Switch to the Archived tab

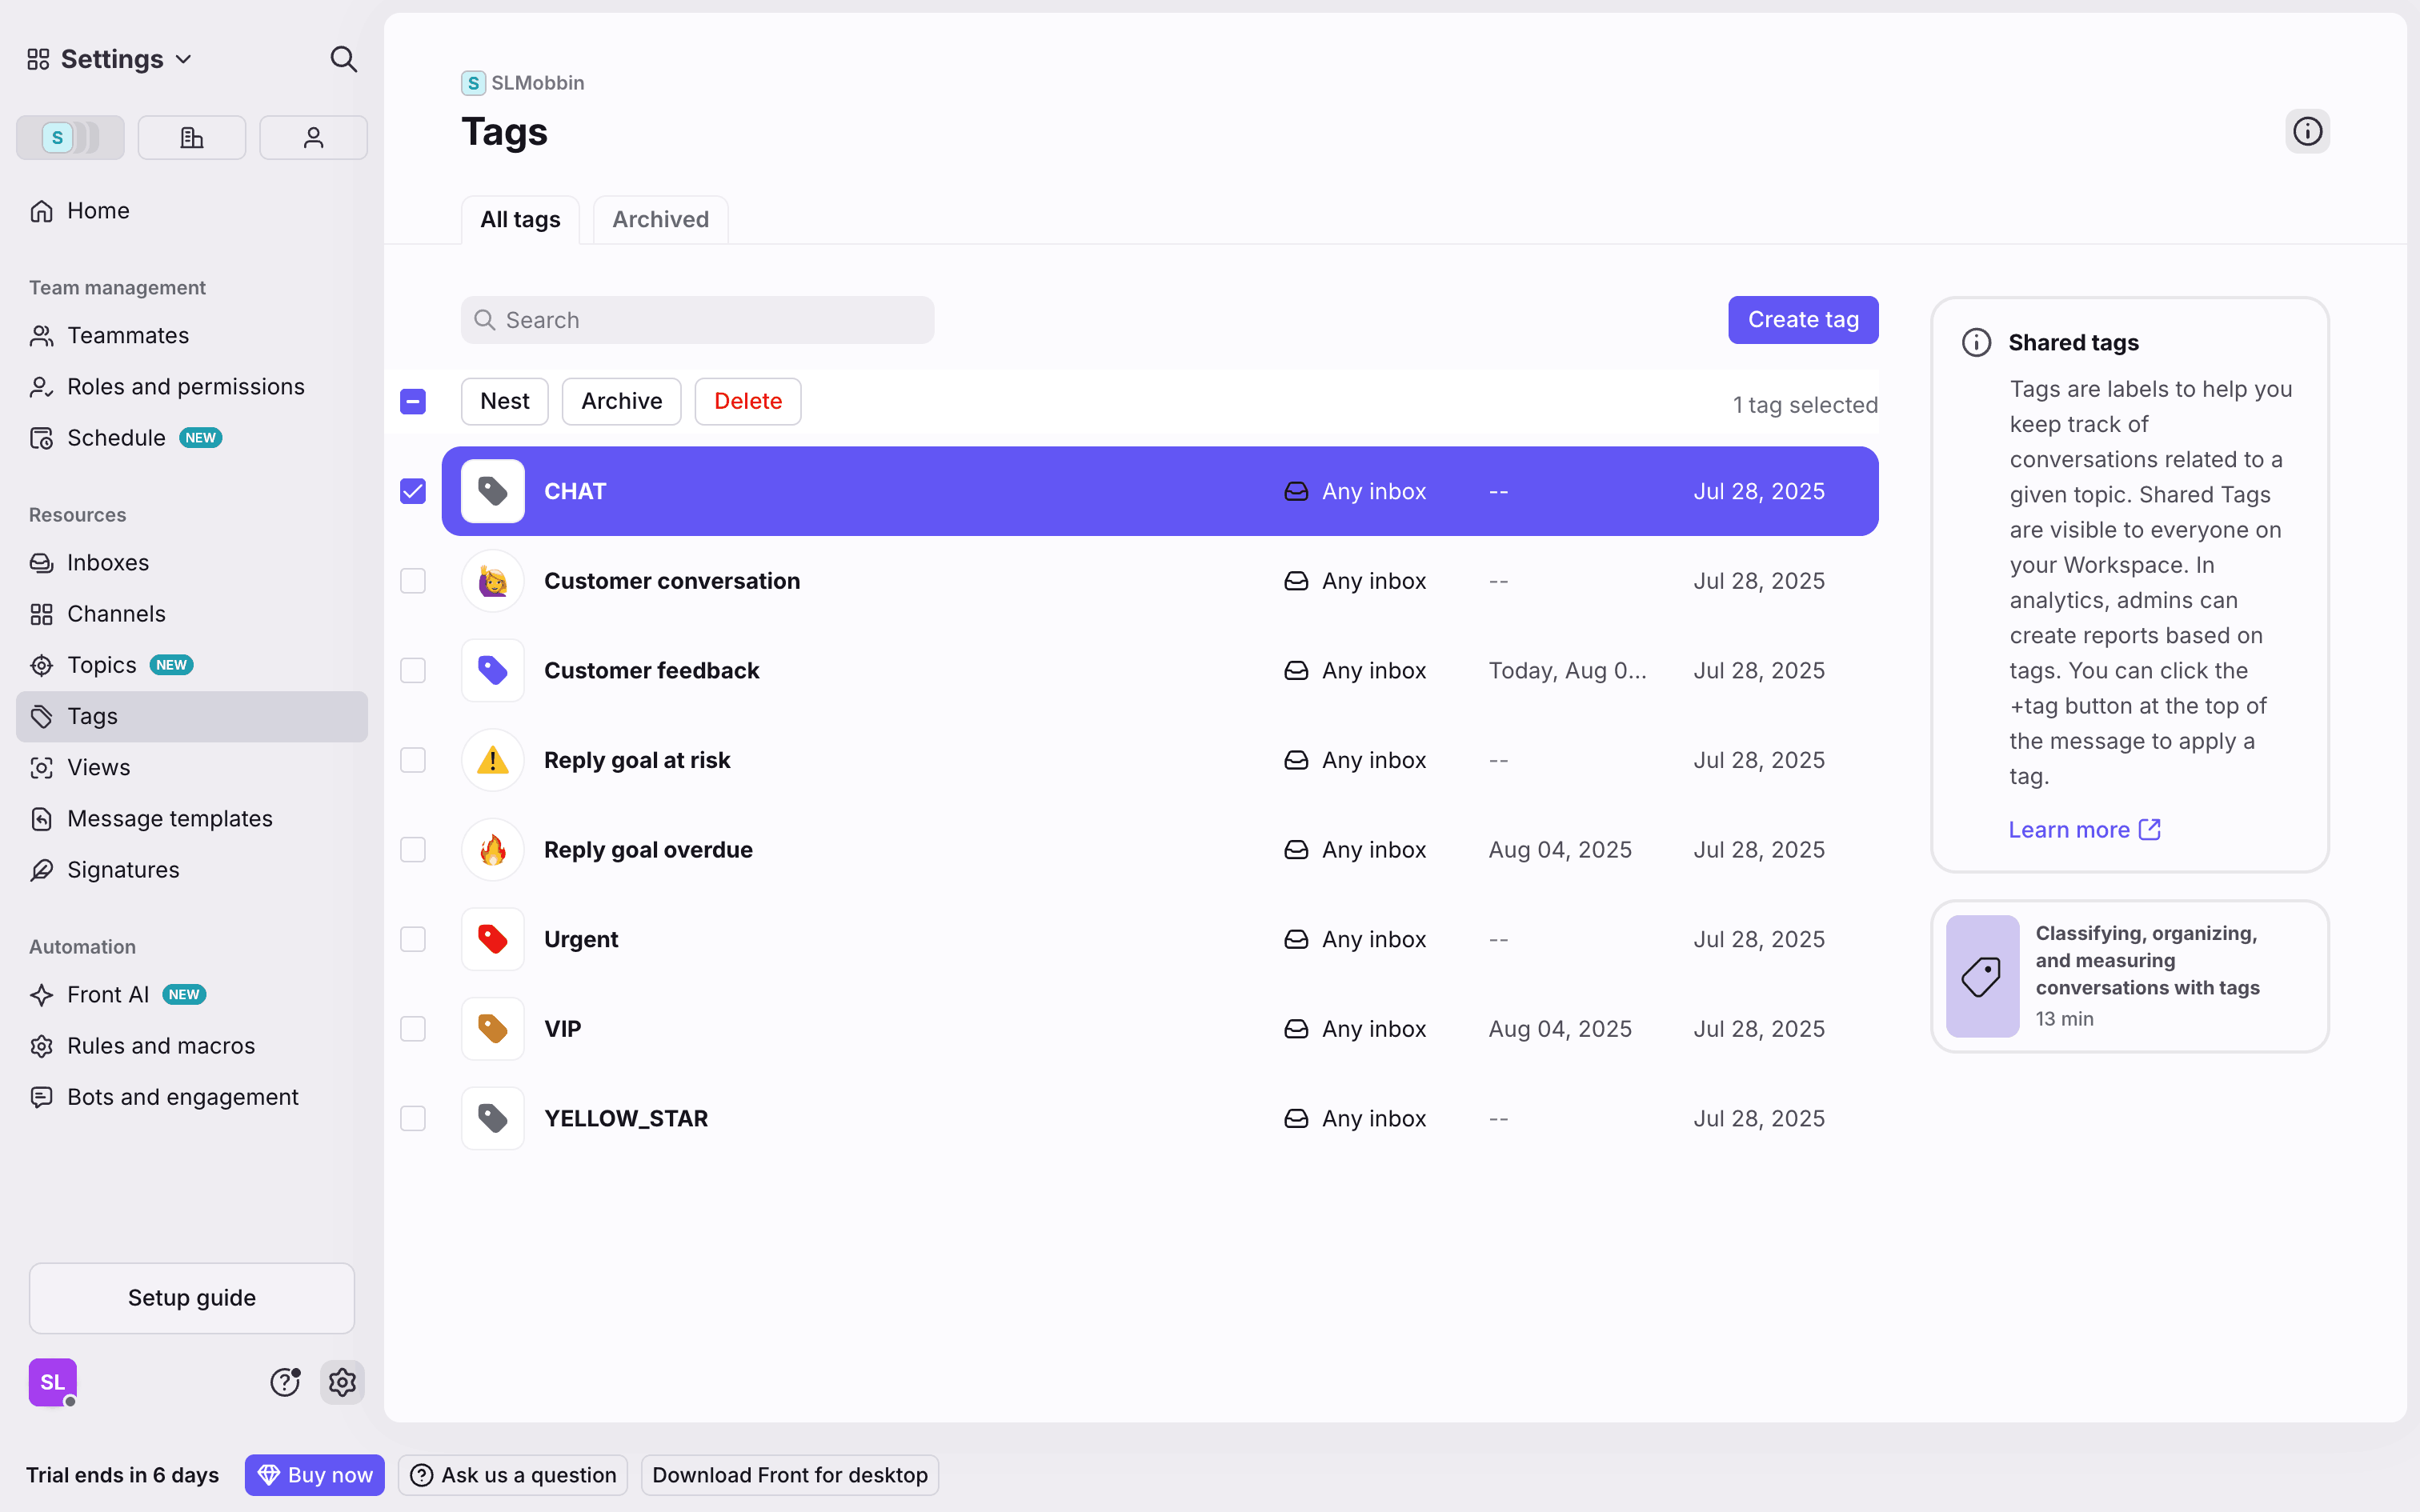pyautogui.click(x=660, y=219)
